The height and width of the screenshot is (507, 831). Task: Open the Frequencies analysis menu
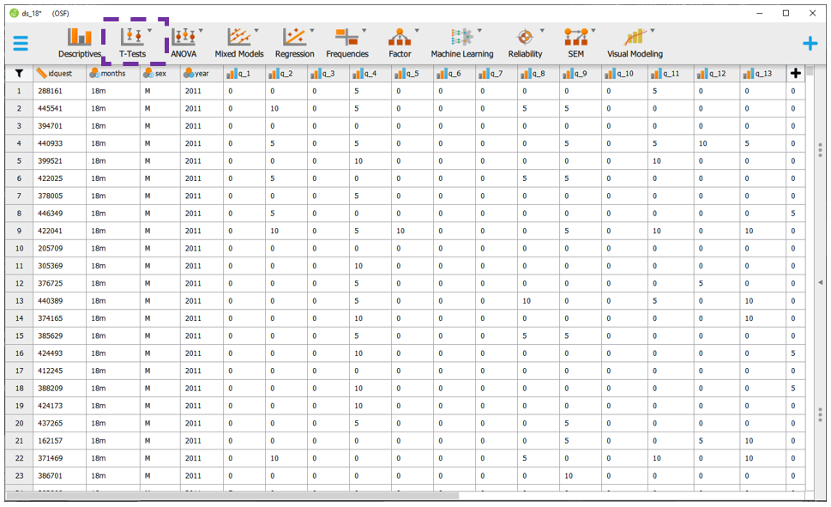[x=346, y=42]
